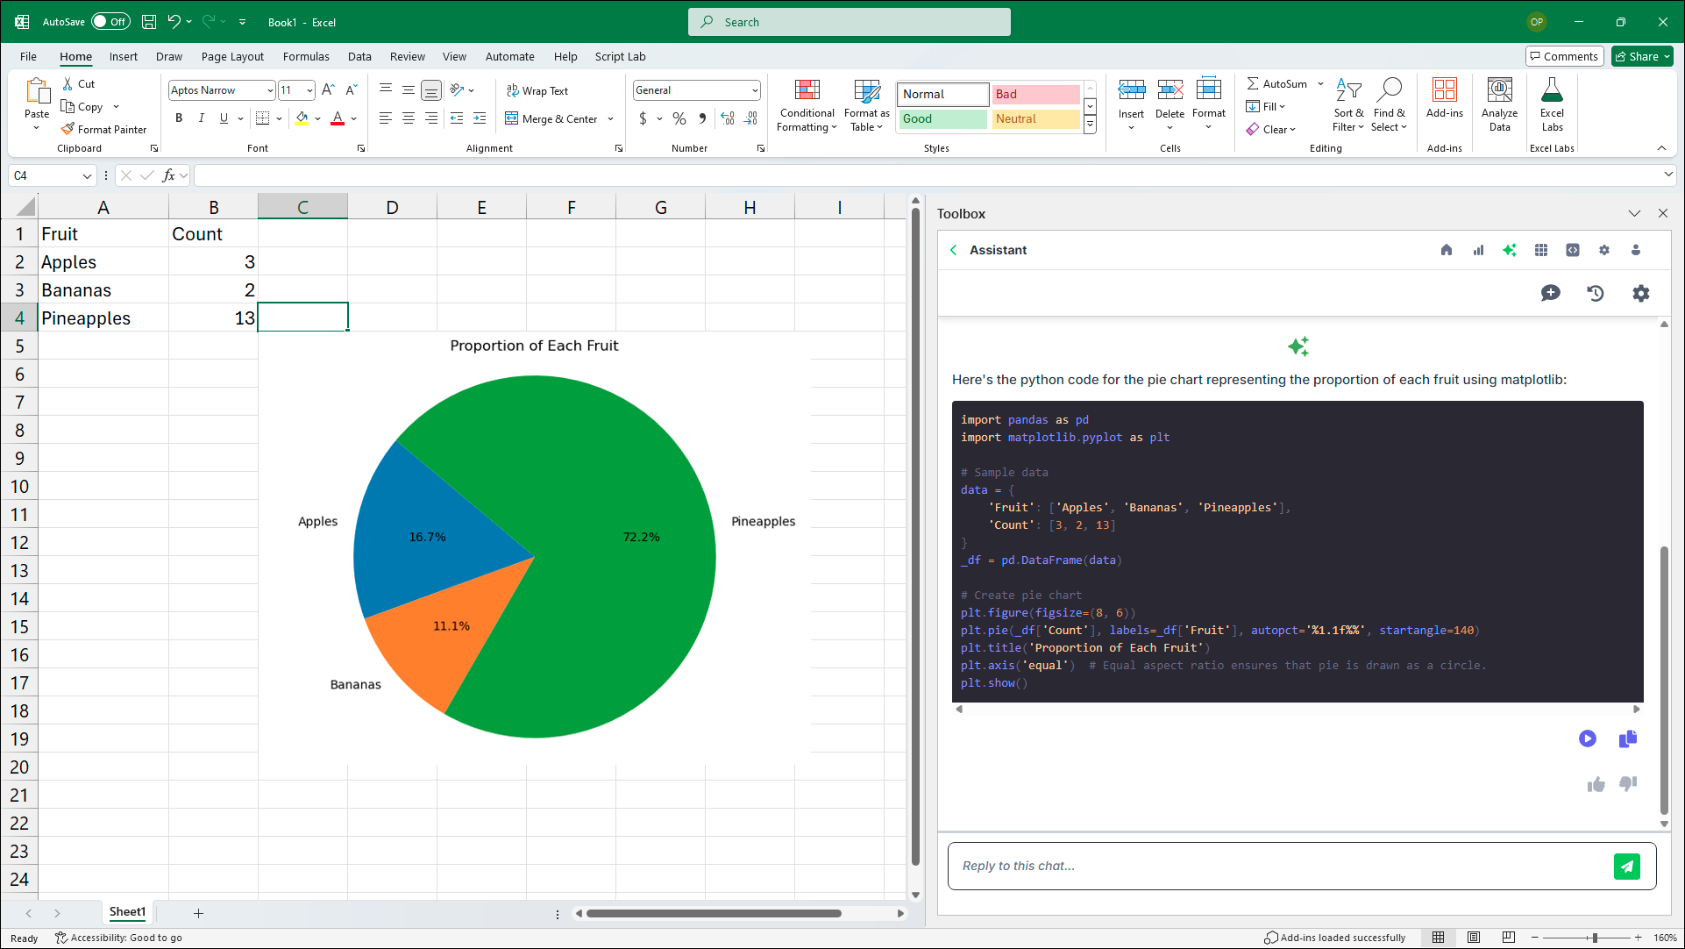Toggle Bold formatting
1685x949 pixels.
point(179,118)
